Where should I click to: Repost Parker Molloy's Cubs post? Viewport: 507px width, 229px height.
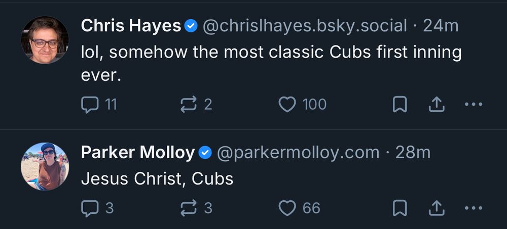tap(189, 208)
